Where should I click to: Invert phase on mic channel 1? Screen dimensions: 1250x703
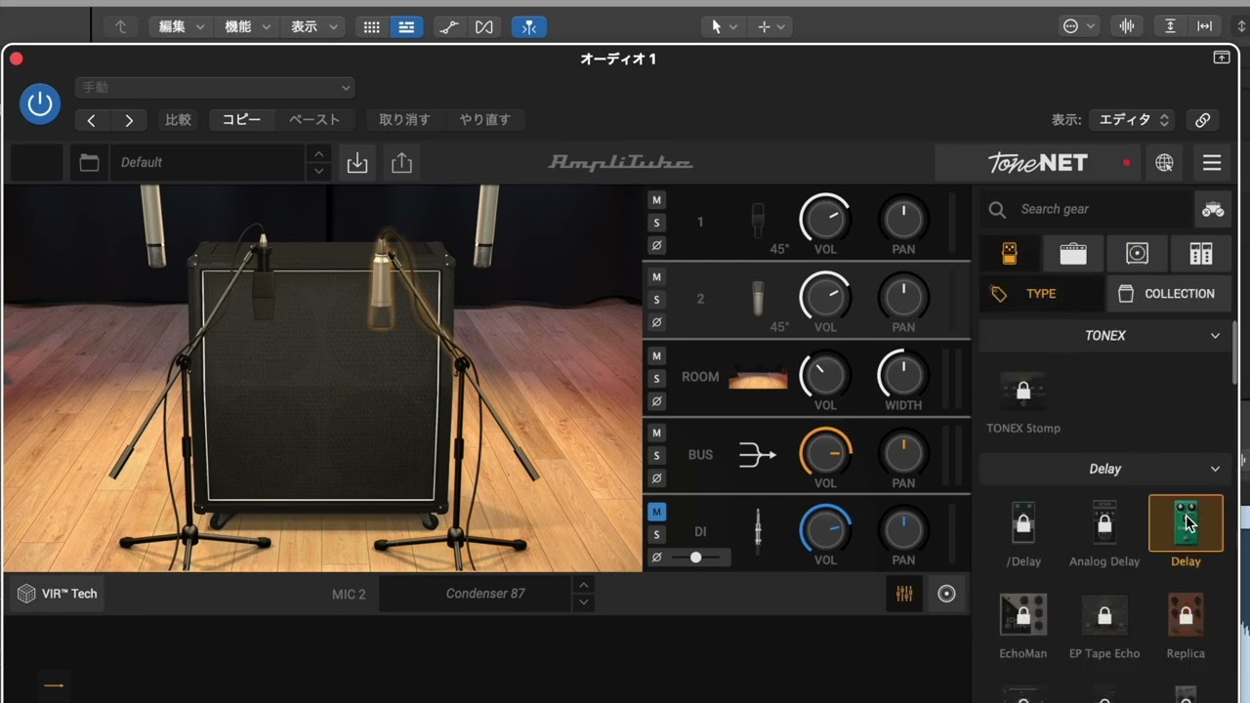tap(656, 245)
